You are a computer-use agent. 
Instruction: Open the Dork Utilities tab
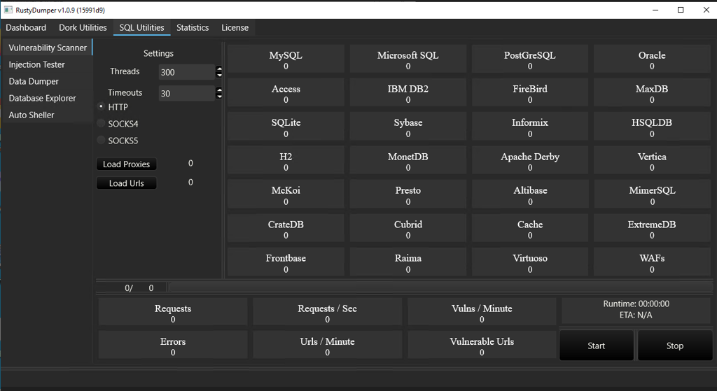[x=83, y=28]
